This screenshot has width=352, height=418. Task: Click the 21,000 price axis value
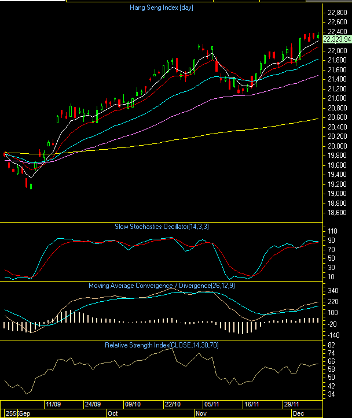[338, 98]
